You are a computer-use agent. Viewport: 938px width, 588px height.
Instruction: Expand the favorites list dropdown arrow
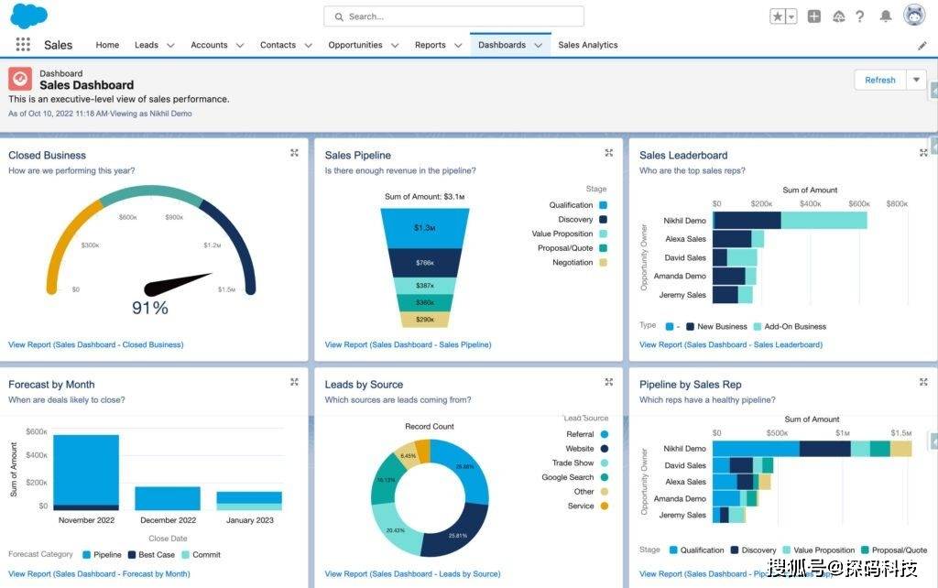tap(791, 16)
